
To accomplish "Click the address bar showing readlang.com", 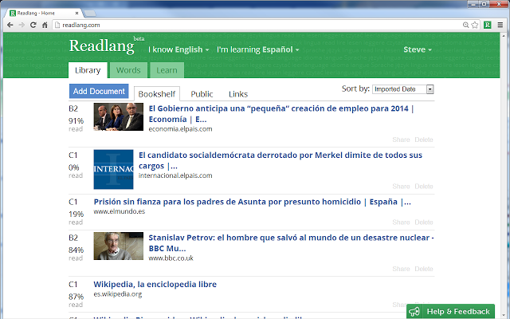I will pos(239,26).
